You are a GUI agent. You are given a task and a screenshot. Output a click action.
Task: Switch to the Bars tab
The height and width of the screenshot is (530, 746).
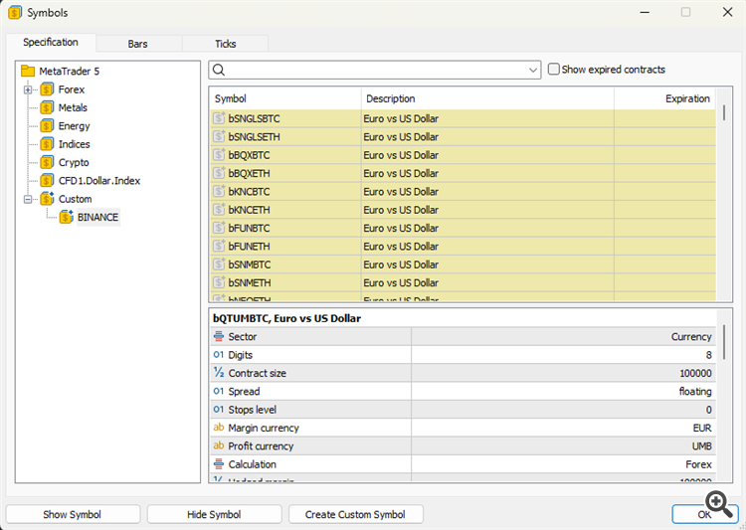[x=138, y=44]
